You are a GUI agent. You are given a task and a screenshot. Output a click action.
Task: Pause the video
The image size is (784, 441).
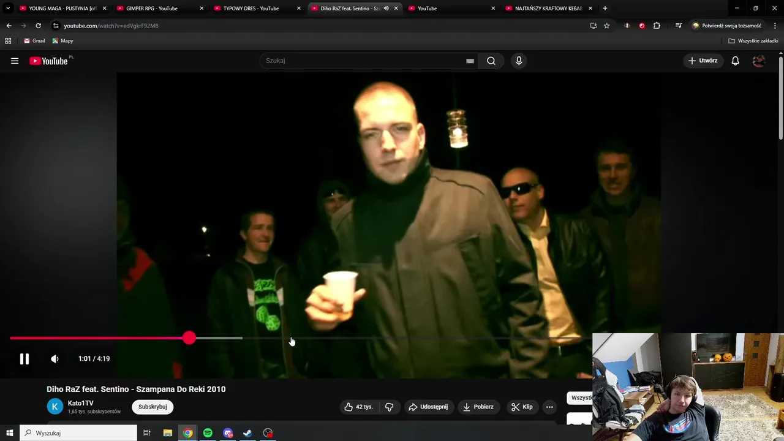[x=24, y=359]
